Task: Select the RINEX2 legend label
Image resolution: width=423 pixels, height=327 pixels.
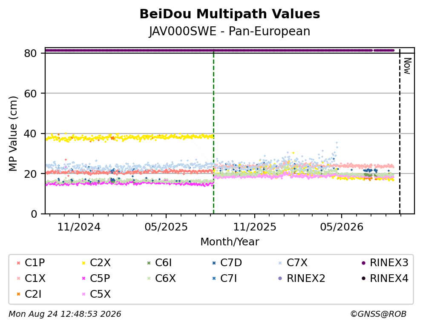Action: click(x=306, y=279)
